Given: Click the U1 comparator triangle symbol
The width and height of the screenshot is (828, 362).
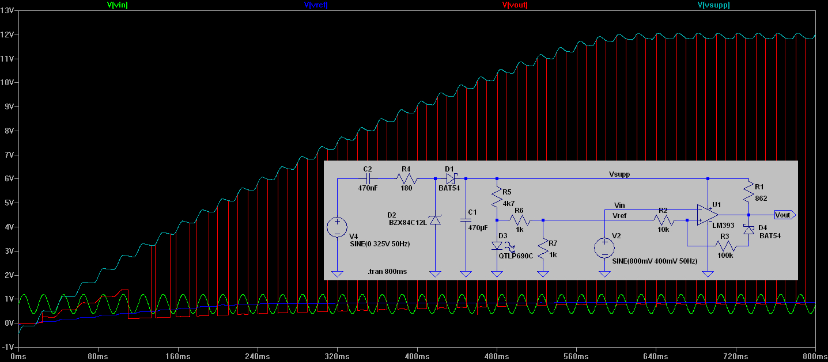Looking at the screenshot, I should tap(708, 215).
